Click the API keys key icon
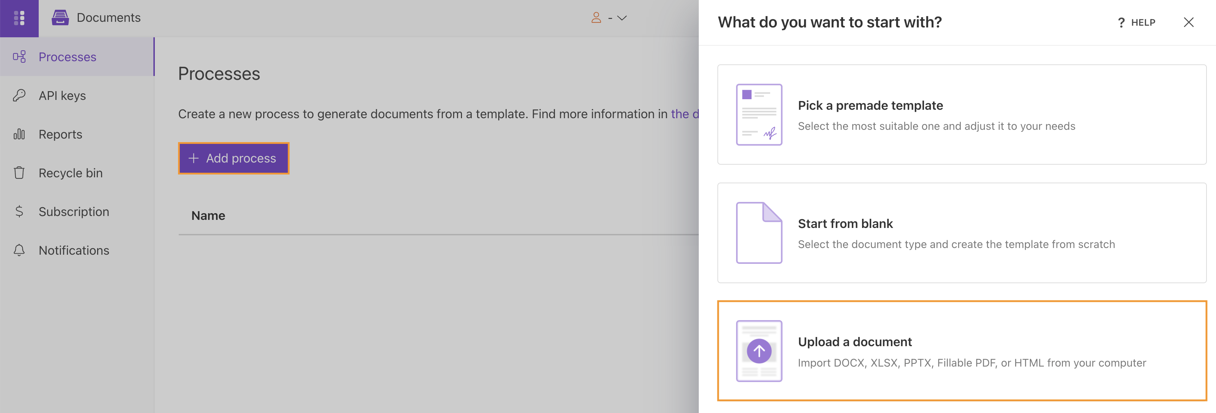The width and height of the screenshot is (1216, 413). [x=19, y=95]
